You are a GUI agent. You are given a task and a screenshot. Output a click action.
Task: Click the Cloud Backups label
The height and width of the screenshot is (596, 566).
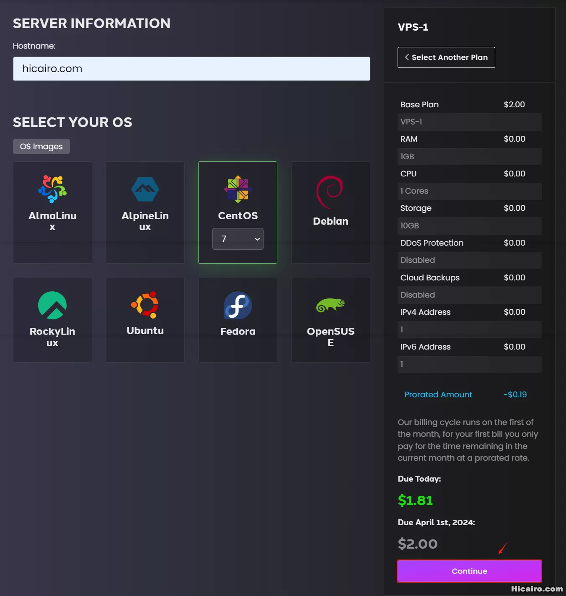(430, 277)
